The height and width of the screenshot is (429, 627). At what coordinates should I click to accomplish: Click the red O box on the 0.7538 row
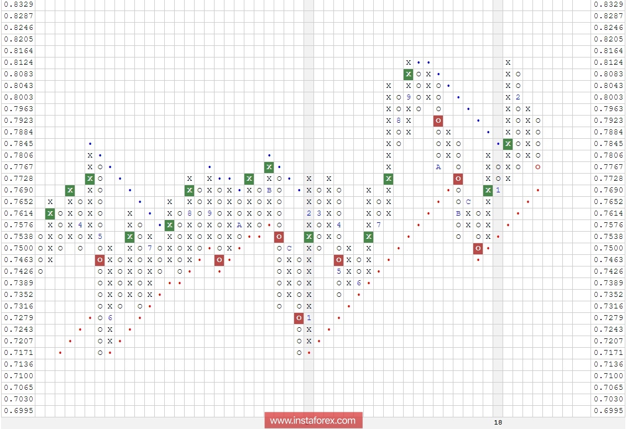tap(279, 237)
